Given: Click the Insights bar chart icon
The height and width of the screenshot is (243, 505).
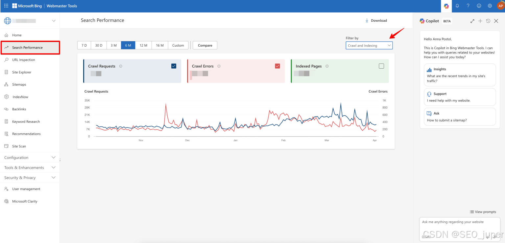Looking at the screenshot, I should 429,70.
